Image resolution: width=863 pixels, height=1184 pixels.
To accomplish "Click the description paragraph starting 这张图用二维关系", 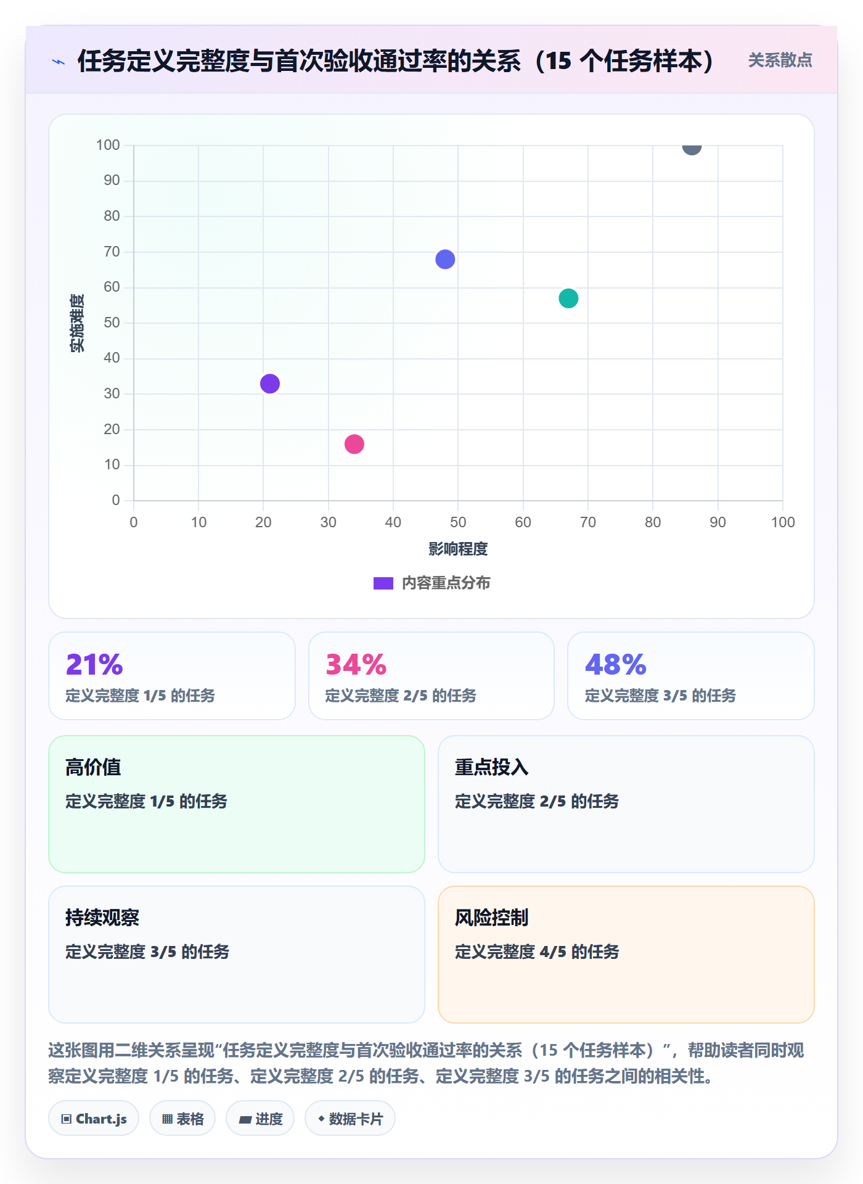I will (426, 1063).
